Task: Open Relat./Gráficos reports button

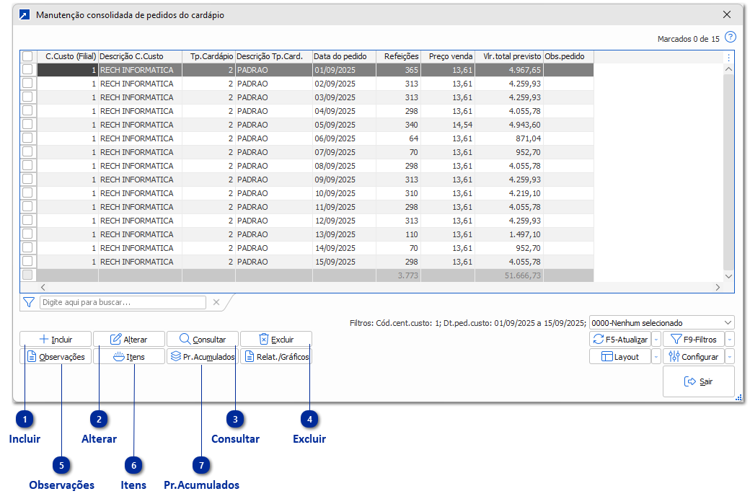Action: coord(275,356)
